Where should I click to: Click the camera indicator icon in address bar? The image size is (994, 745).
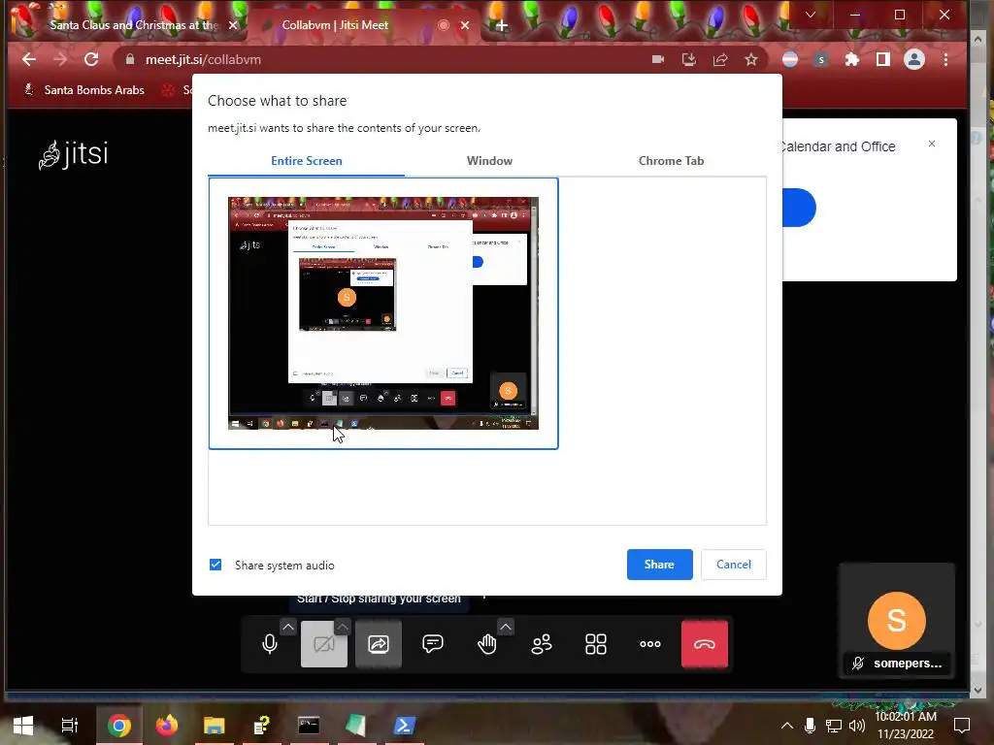pyautogui.click(x=658, y=59)
